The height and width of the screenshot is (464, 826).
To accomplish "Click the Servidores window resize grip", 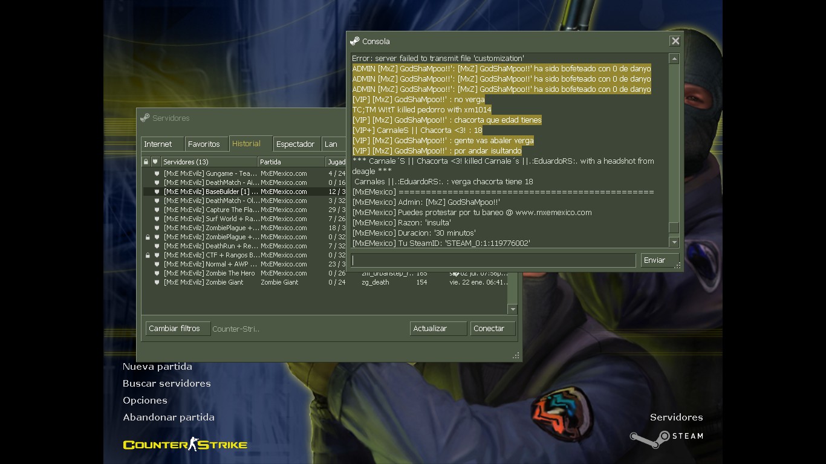I will pyautogui.click(x=516, y=356).
